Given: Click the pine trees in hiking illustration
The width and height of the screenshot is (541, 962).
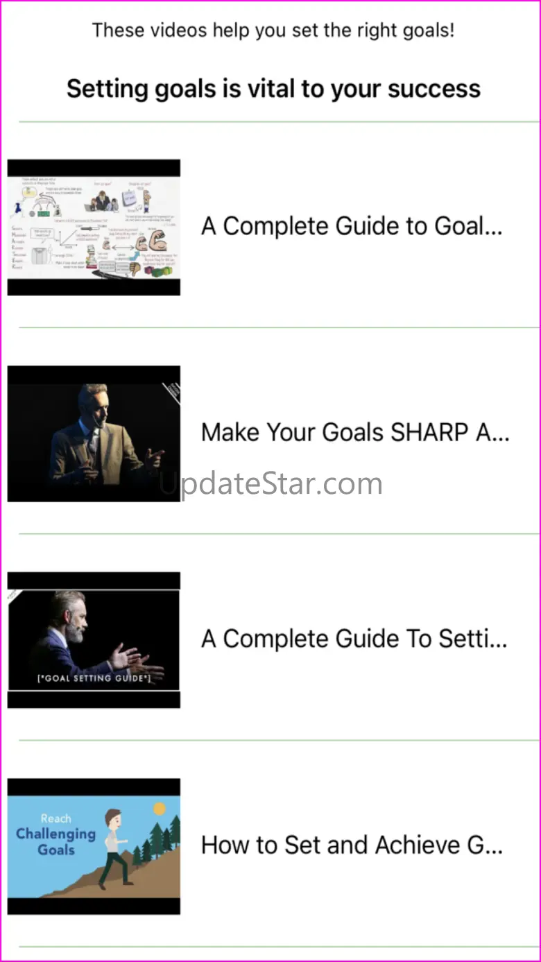Looking at the screenshot, I should [157, 839].
